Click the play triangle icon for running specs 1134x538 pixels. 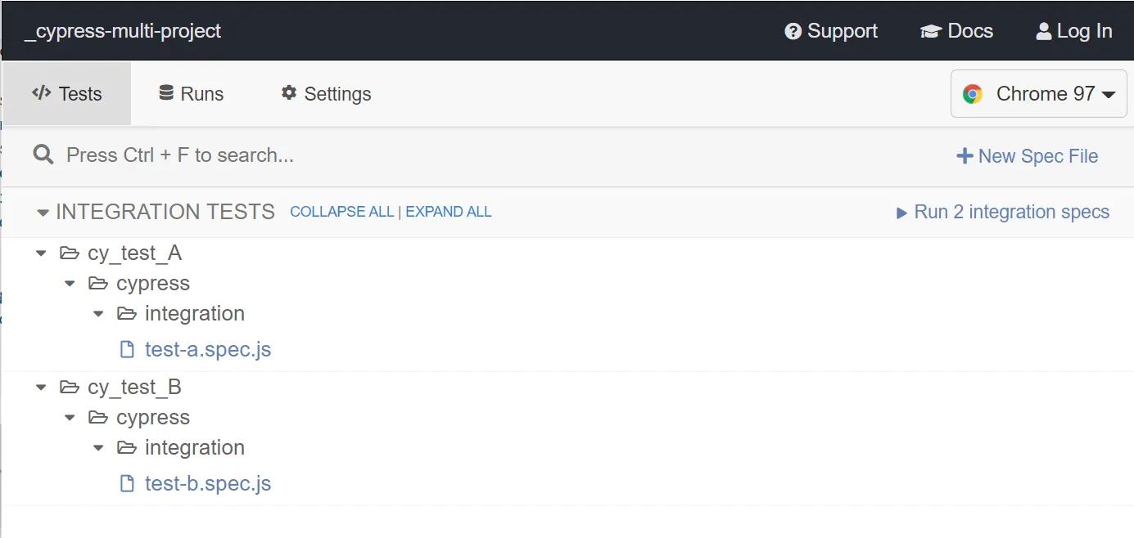tap(901, 213)
